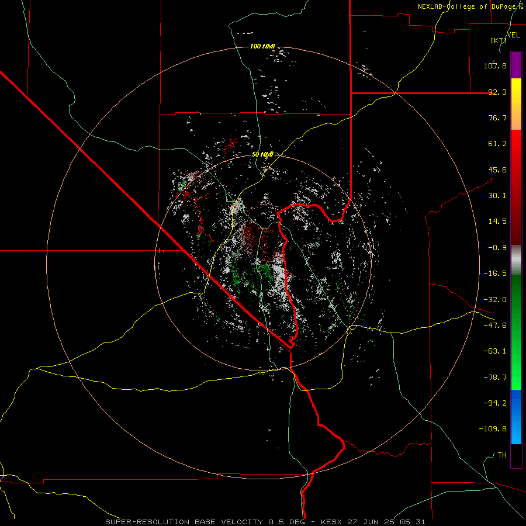Viewport: 526px width, 526px height.
Task: Click the 14.5 velocity scale value
Action: point(497,222)
